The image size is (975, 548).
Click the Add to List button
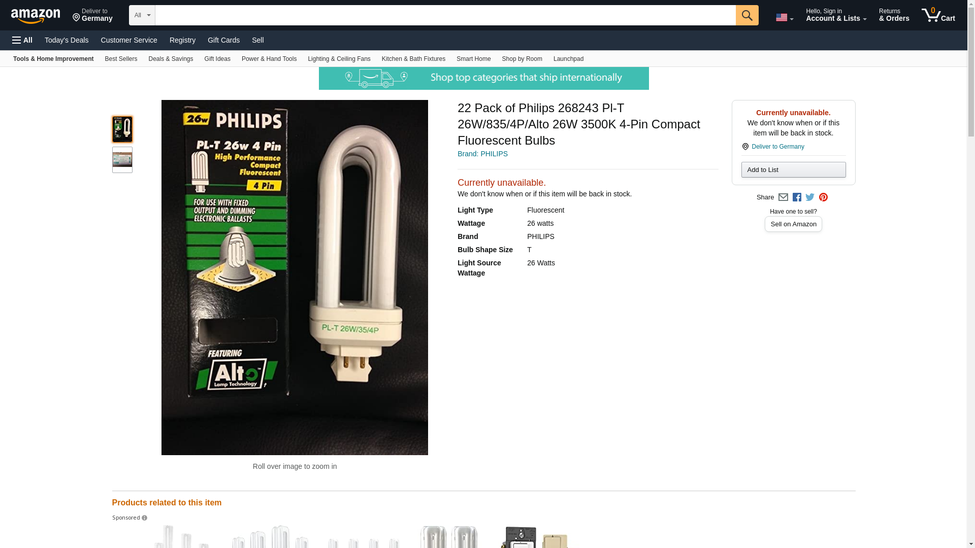coord(793,169)
